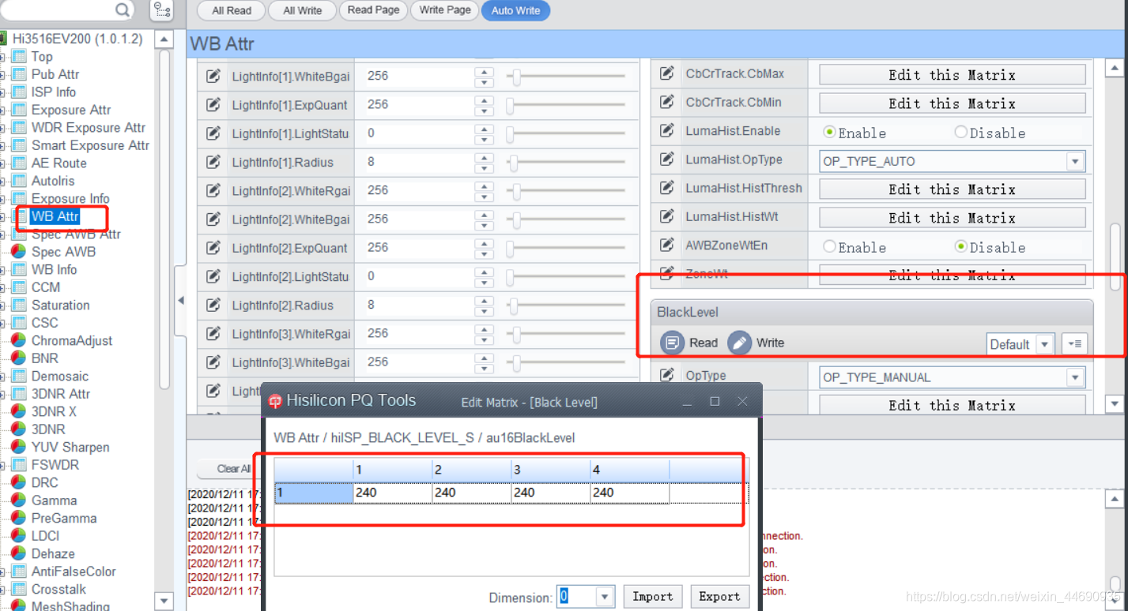This screenshot has width=1128, height=611.
Task: Open WB Info in the tree
Action: [x=55, y=270]
